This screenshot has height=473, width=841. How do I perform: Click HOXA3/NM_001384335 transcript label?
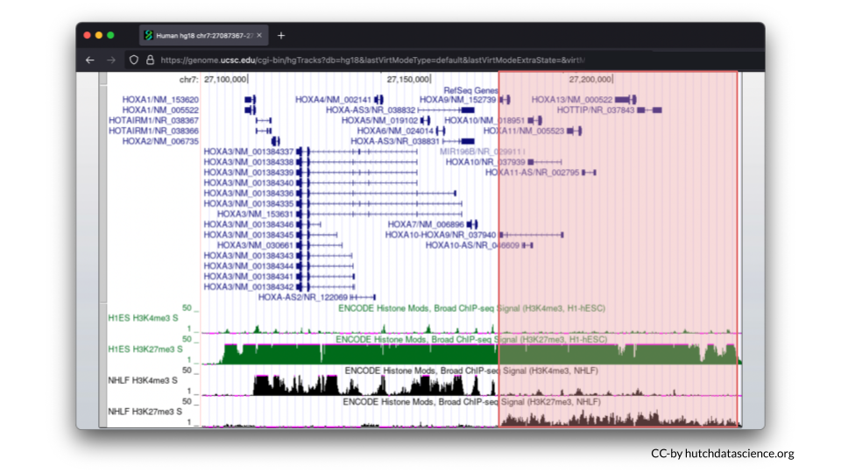248,204
